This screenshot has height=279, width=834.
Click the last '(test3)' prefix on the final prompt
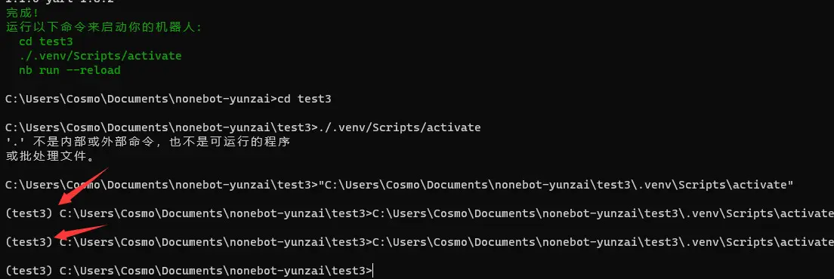pos(29,271)
